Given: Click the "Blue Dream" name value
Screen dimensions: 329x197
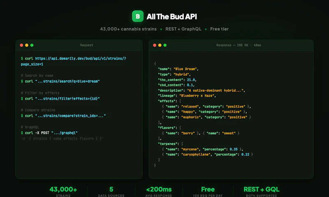Looking at the screenshot, I should 185,69.
